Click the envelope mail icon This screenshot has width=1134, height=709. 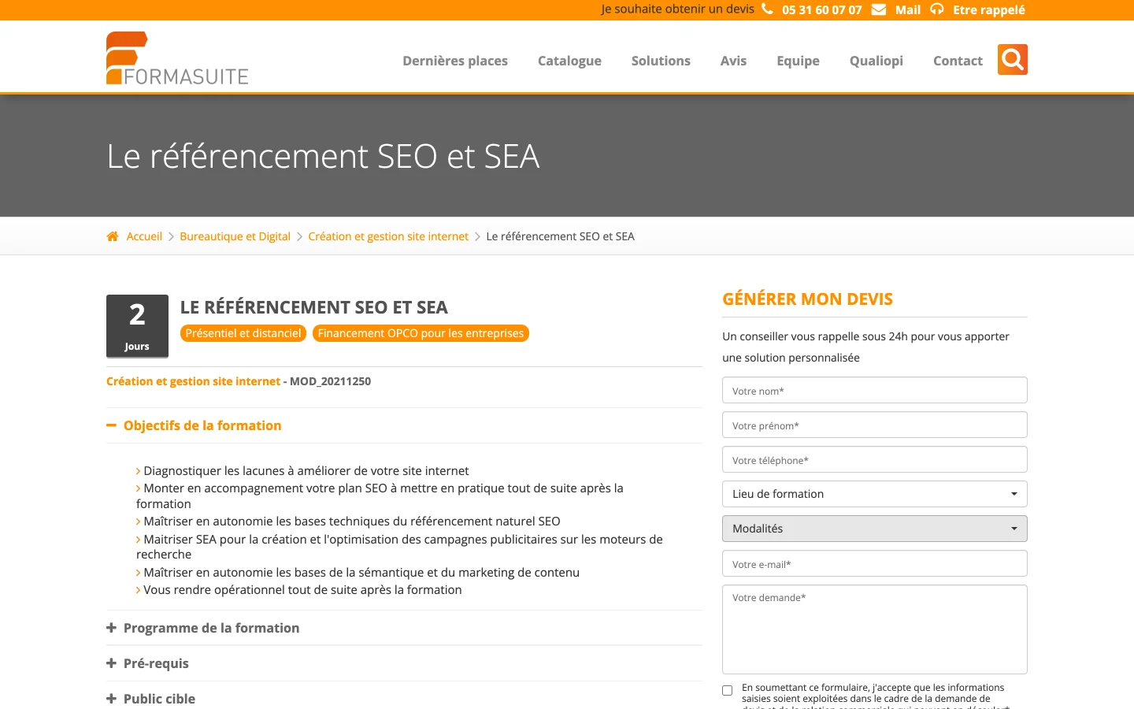(x=879, y=9)
